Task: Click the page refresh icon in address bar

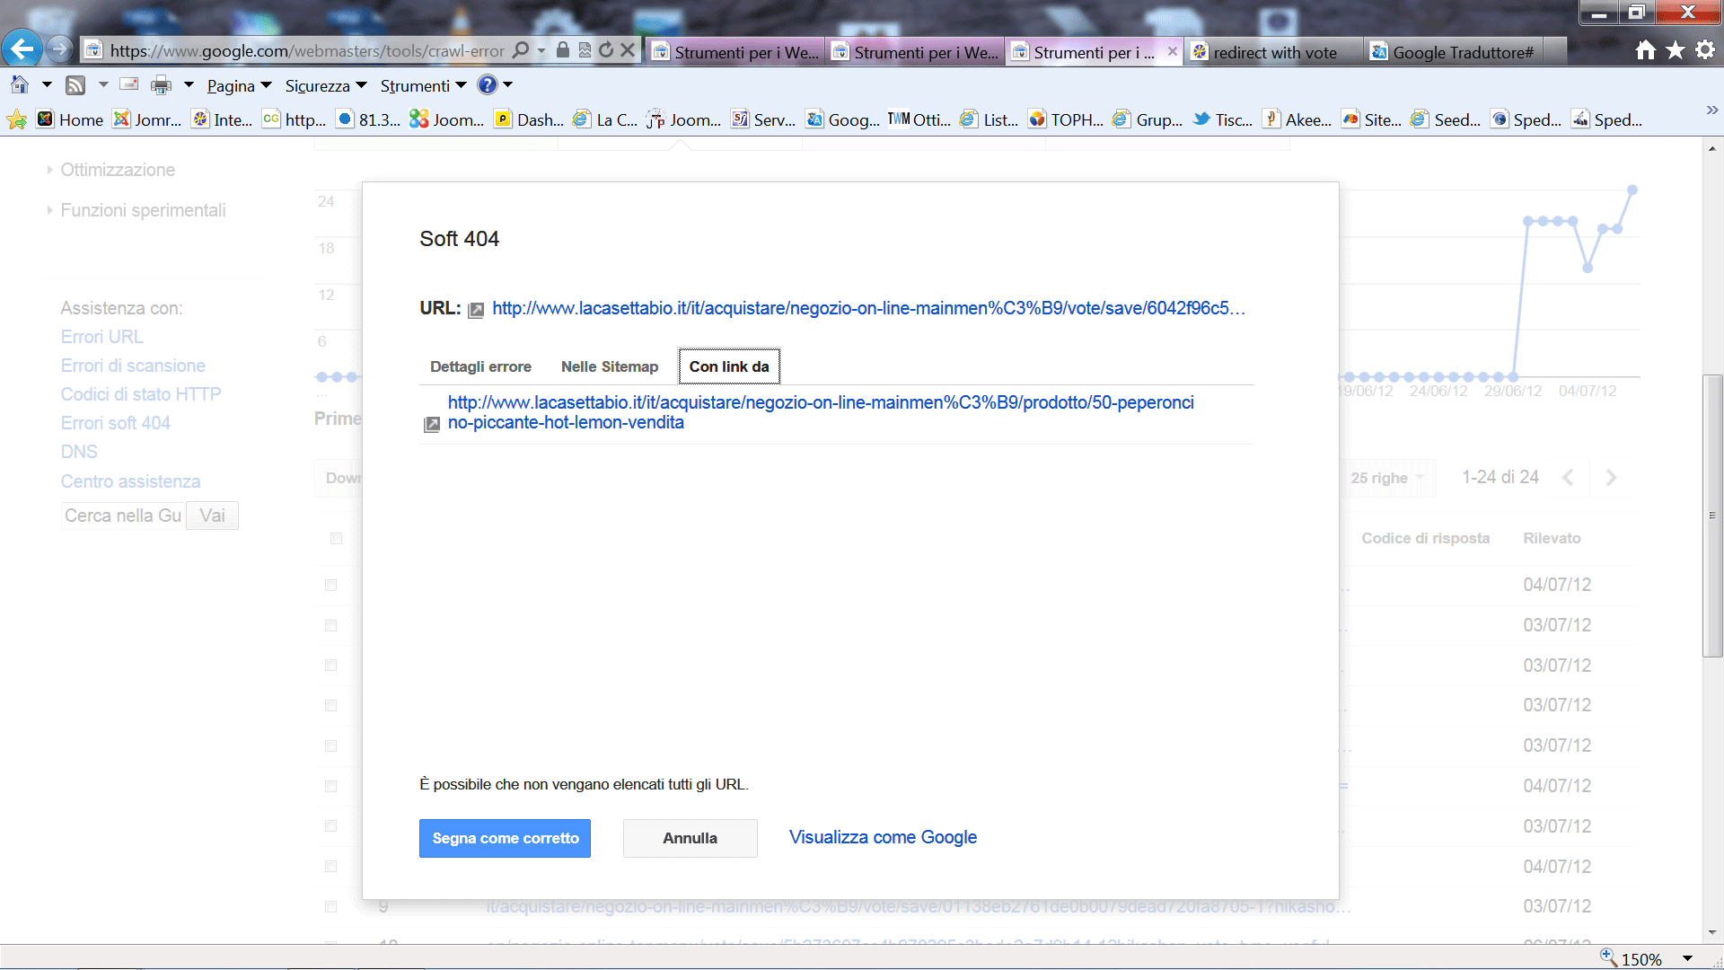Action: pos(606,50)
